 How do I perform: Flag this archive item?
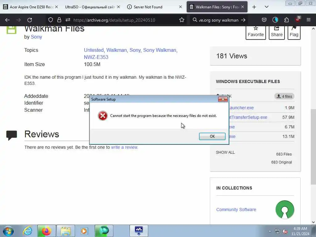(x=294, y=32)
